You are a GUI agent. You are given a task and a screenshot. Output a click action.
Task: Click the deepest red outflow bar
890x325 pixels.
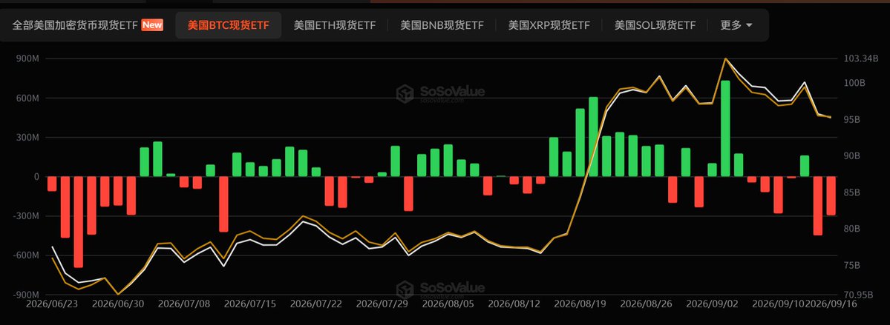pyautogui.click(x=79, y=222)
